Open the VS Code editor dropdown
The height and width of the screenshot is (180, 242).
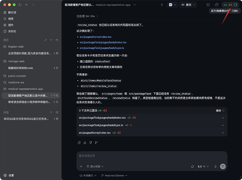coord(172,5)
